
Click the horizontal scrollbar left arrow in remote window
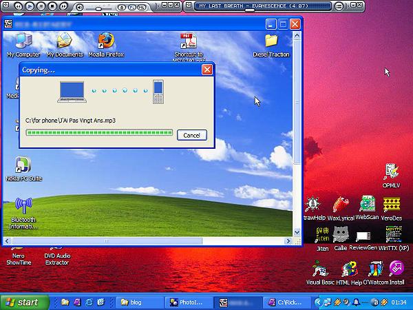[7, 241]
